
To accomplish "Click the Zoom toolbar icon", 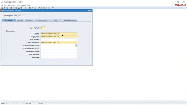I will [x=41, y=8].
